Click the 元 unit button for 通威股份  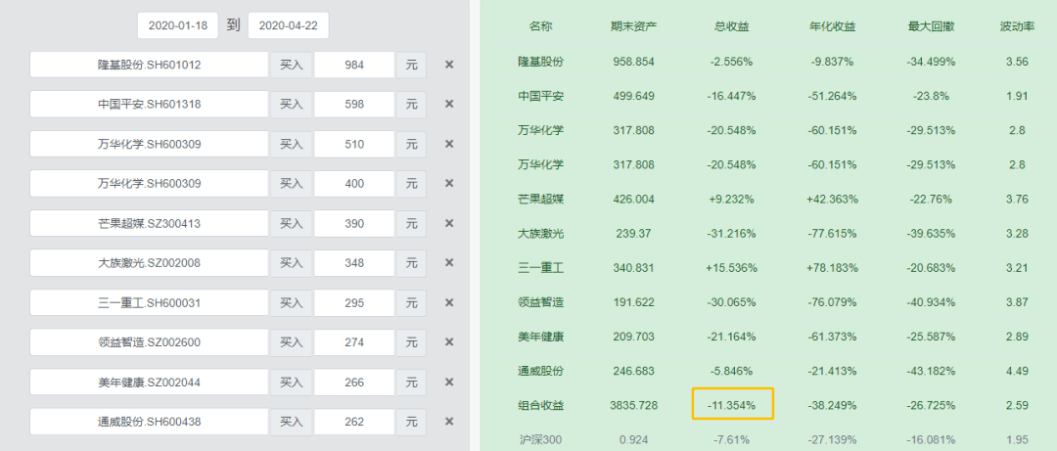(411, 422)
